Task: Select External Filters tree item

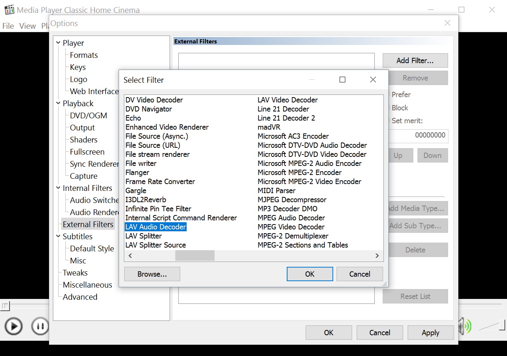Action: click(88, 224)
